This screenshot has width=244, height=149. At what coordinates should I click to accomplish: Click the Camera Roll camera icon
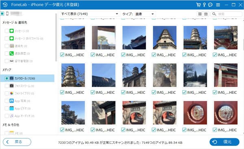(12, 78)
